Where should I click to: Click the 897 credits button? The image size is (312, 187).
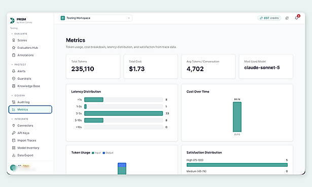(269, 18)
